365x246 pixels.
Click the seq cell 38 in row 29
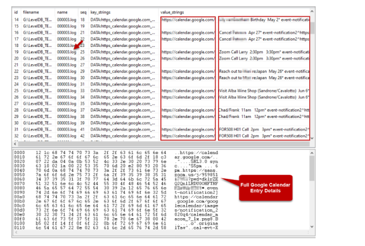pos(82,117)
